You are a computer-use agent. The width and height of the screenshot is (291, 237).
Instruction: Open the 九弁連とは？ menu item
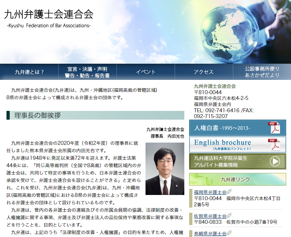(29, 72)
